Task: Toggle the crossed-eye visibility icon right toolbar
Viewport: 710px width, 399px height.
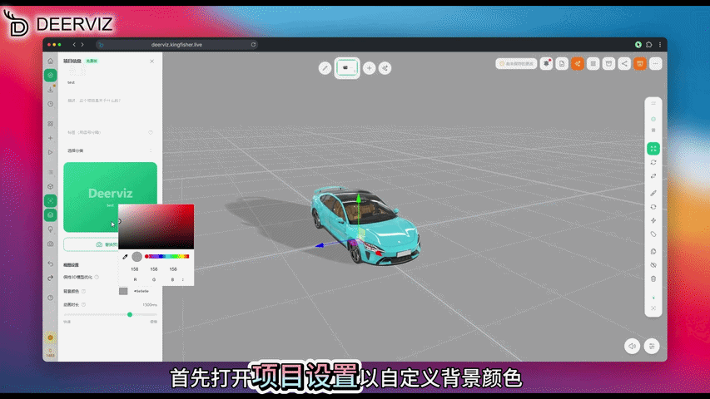Action: [653, 265]
